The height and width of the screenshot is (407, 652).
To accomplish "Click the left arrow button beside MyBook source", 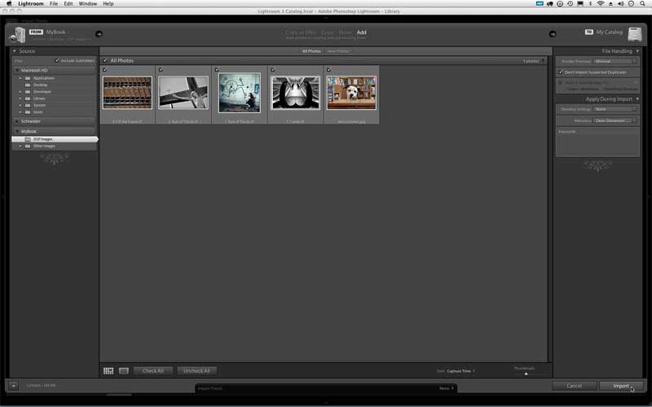I will pyautogui.click(x=99, y=34).
